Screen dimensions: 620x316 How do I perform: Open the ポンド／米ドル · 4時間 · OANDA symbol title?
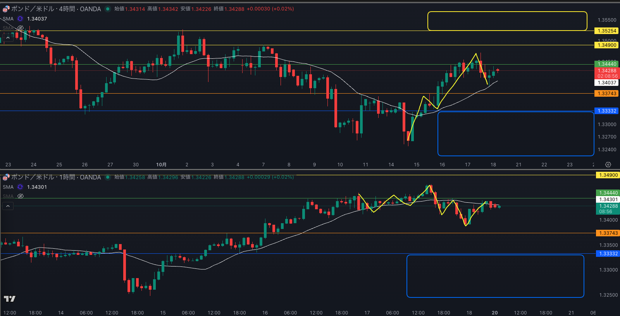(56, 9)
